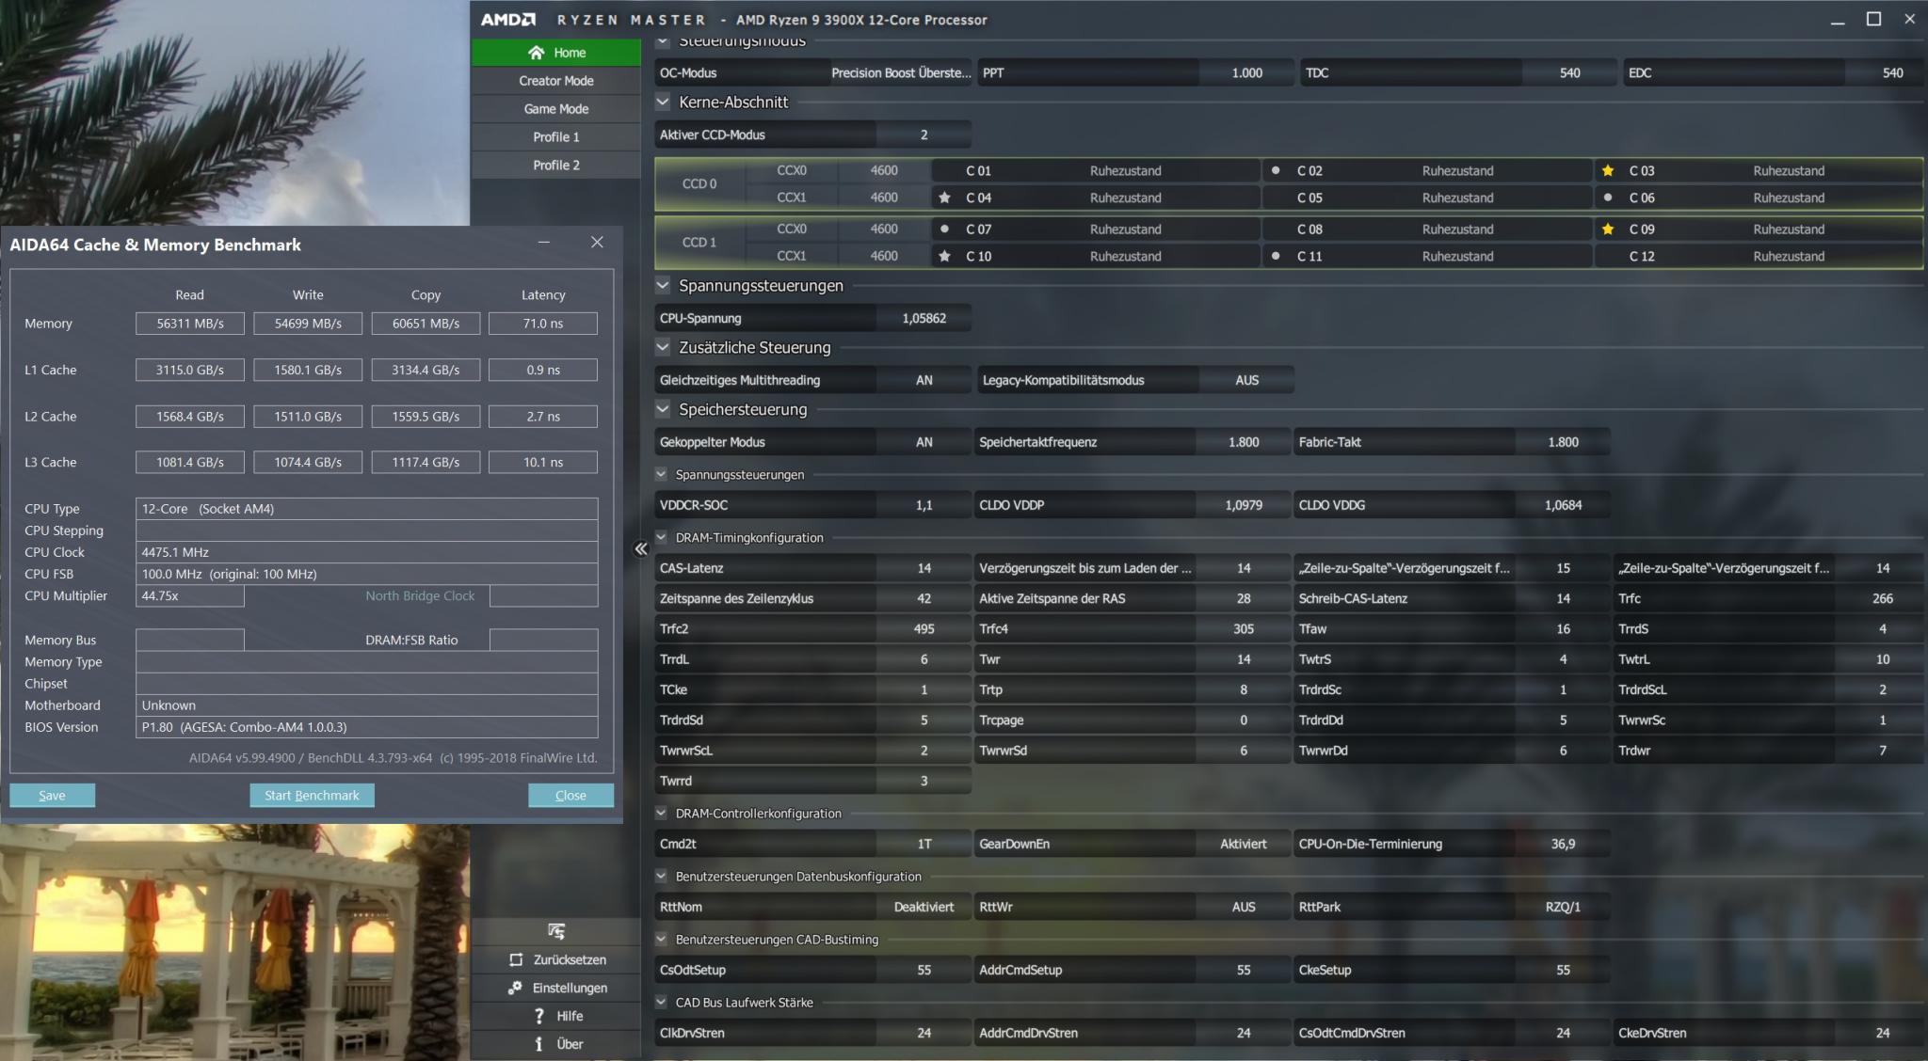Viewport: 1928px width, 1061px height.
Task: Click Legacy-Kompatibilitätsmodus AUS value
Action: pos(1246,380)
